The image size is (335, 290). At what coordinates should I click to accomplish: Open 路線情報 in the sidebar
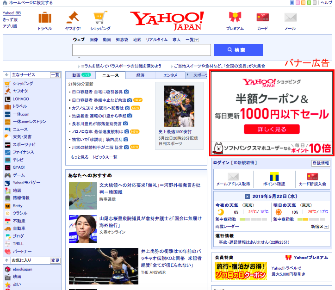[x=21, y=198]
